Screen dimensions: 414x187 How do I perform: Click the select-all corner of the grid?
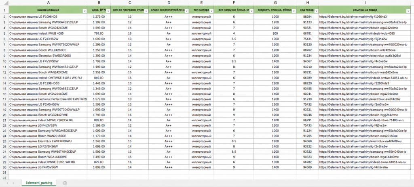pos(4,3)
